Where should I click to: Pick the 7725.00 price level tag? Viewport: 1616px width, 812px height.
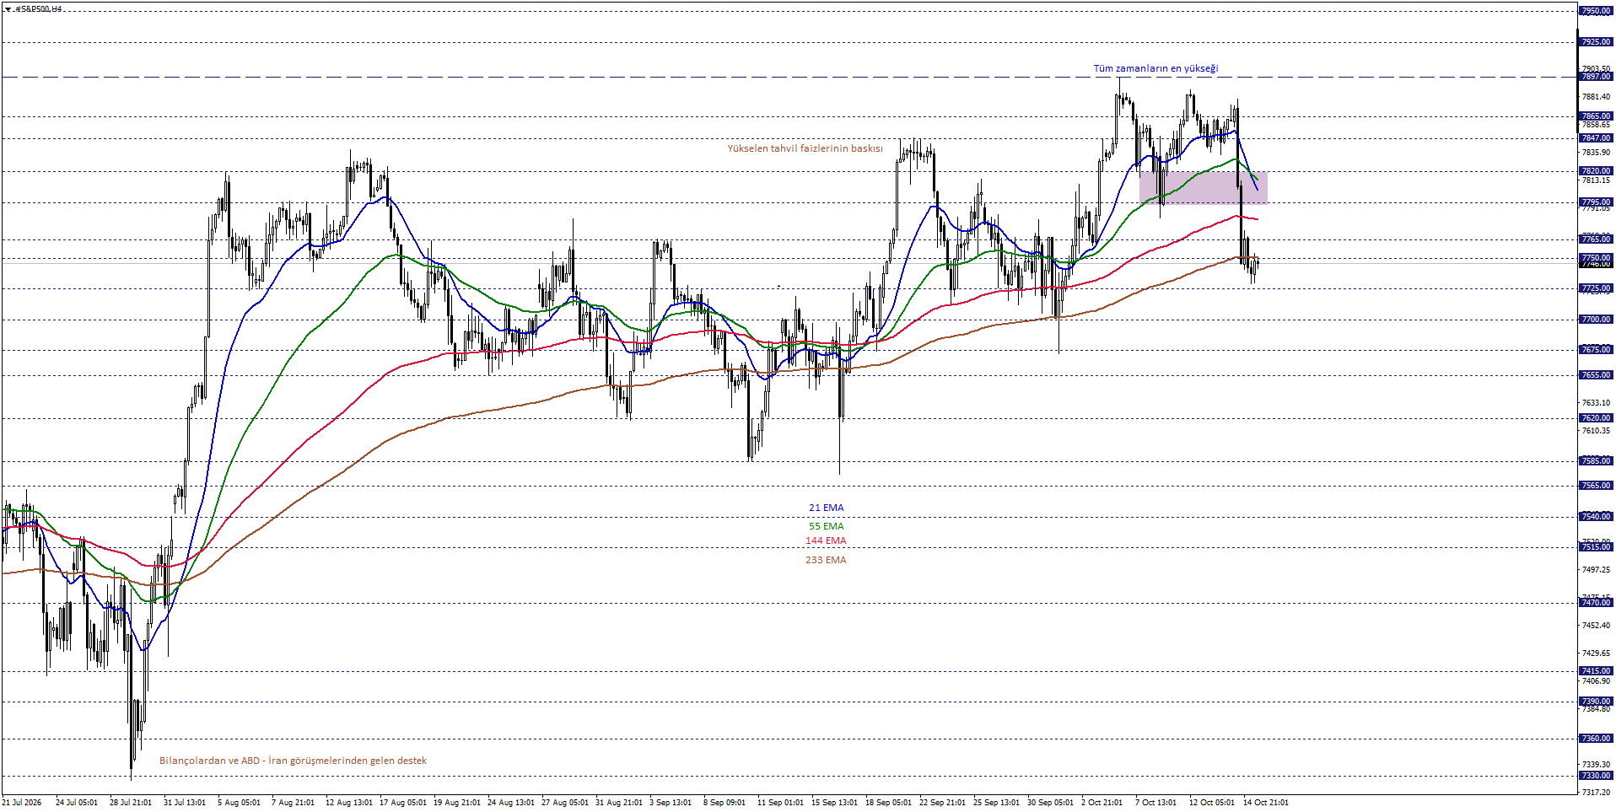pos(1596,288)
